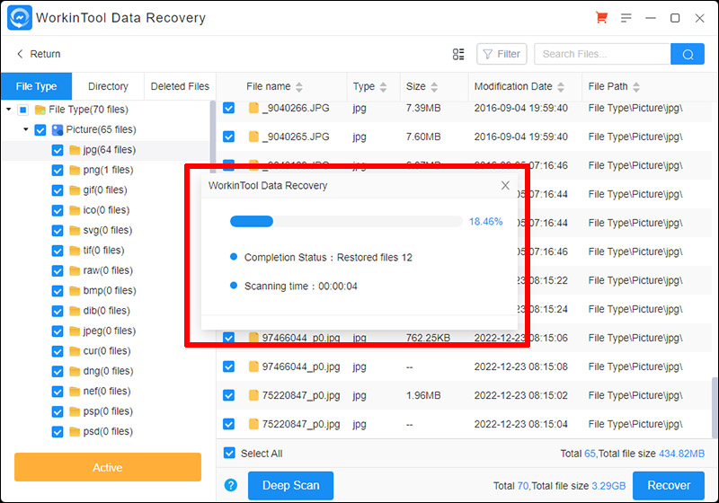Select the dib(0 files) tree row
Image resolution: width=719 pixels, height=503 pixels.
(106, 311)
